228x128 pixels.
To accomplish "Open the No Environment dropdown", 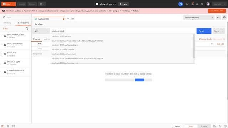I will tap(199, 17).
